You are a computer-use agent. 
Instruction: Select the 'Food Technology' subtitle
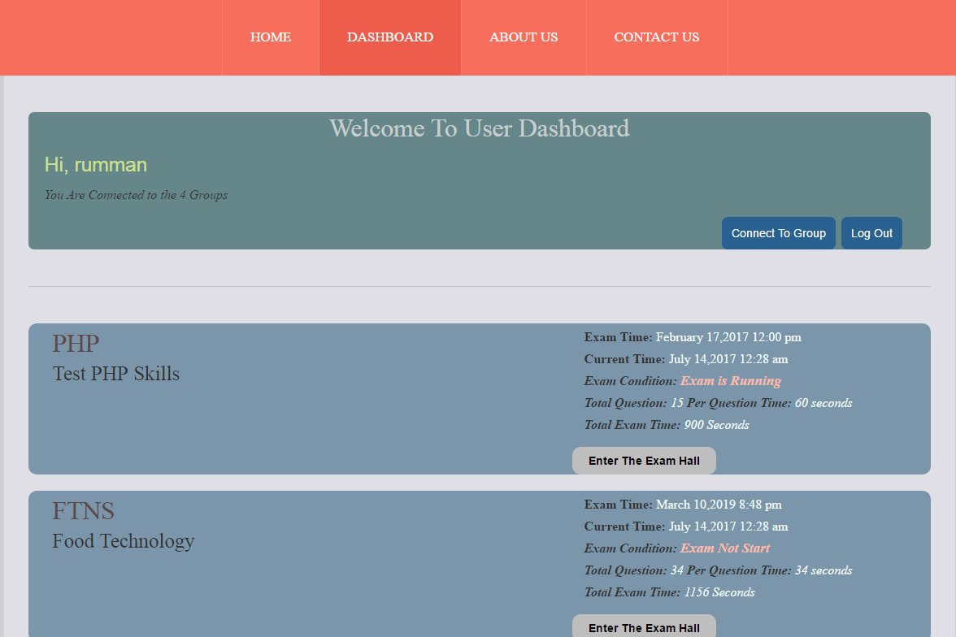coord(124,541)
